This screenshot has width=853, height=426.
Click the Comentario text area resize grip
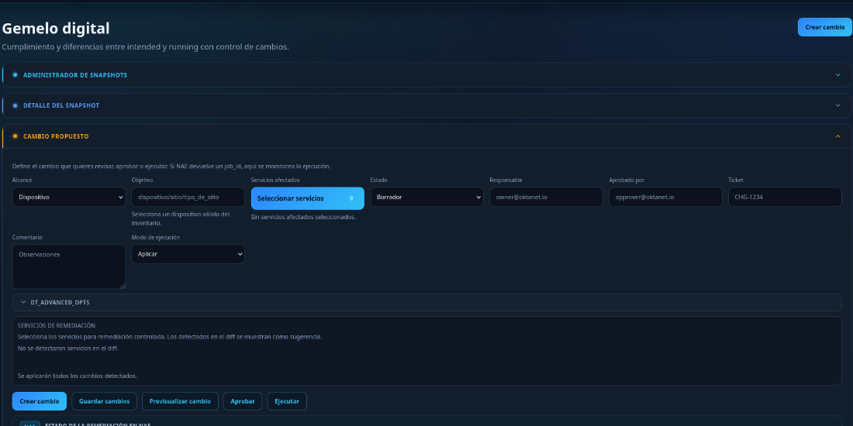[123, 286]
